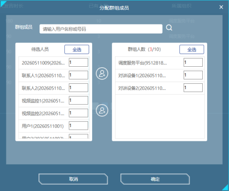Select candidate 用户1(20260511001)
Viewport: 229px width, 191px height.
click(x=43, y=126)
